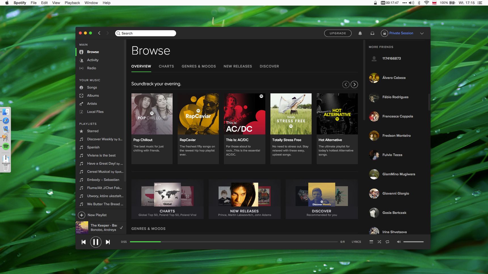The height and width of the screenshot is (274, 488).
Task: Skip to the next track
Action: pos(108,242)
